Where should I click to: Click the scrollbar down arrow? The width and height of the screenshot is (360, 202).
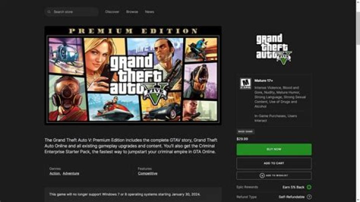coord(358,200)
